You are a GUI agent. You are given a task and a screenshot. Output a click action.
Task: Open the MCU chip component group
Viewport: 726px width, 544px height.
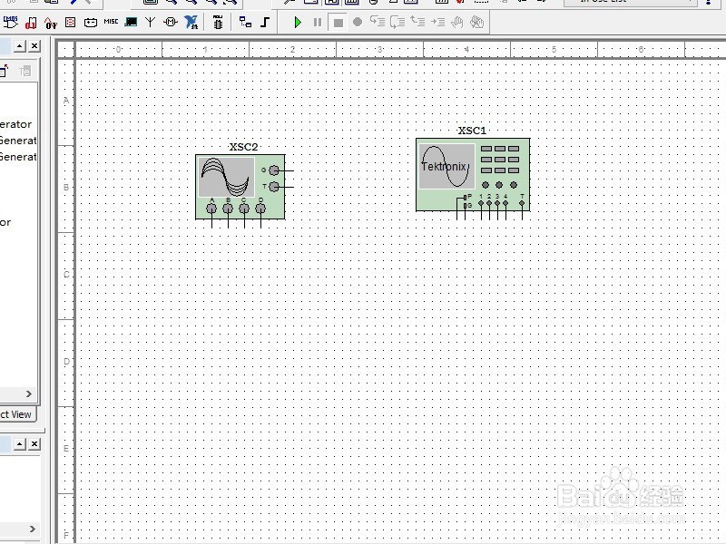pyautogui.click(x=218, y=22)
